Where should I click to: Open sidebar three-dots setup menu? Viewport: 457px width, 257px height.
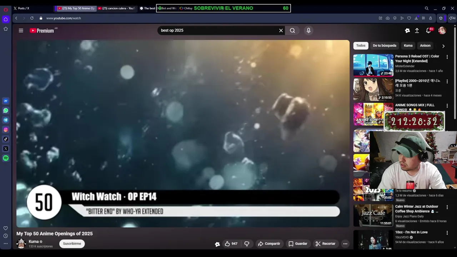tap(6, 243)
